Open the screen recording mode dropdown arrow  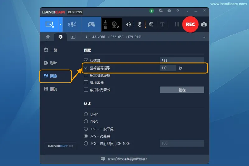pyautogui.click(x=61, y=25)
